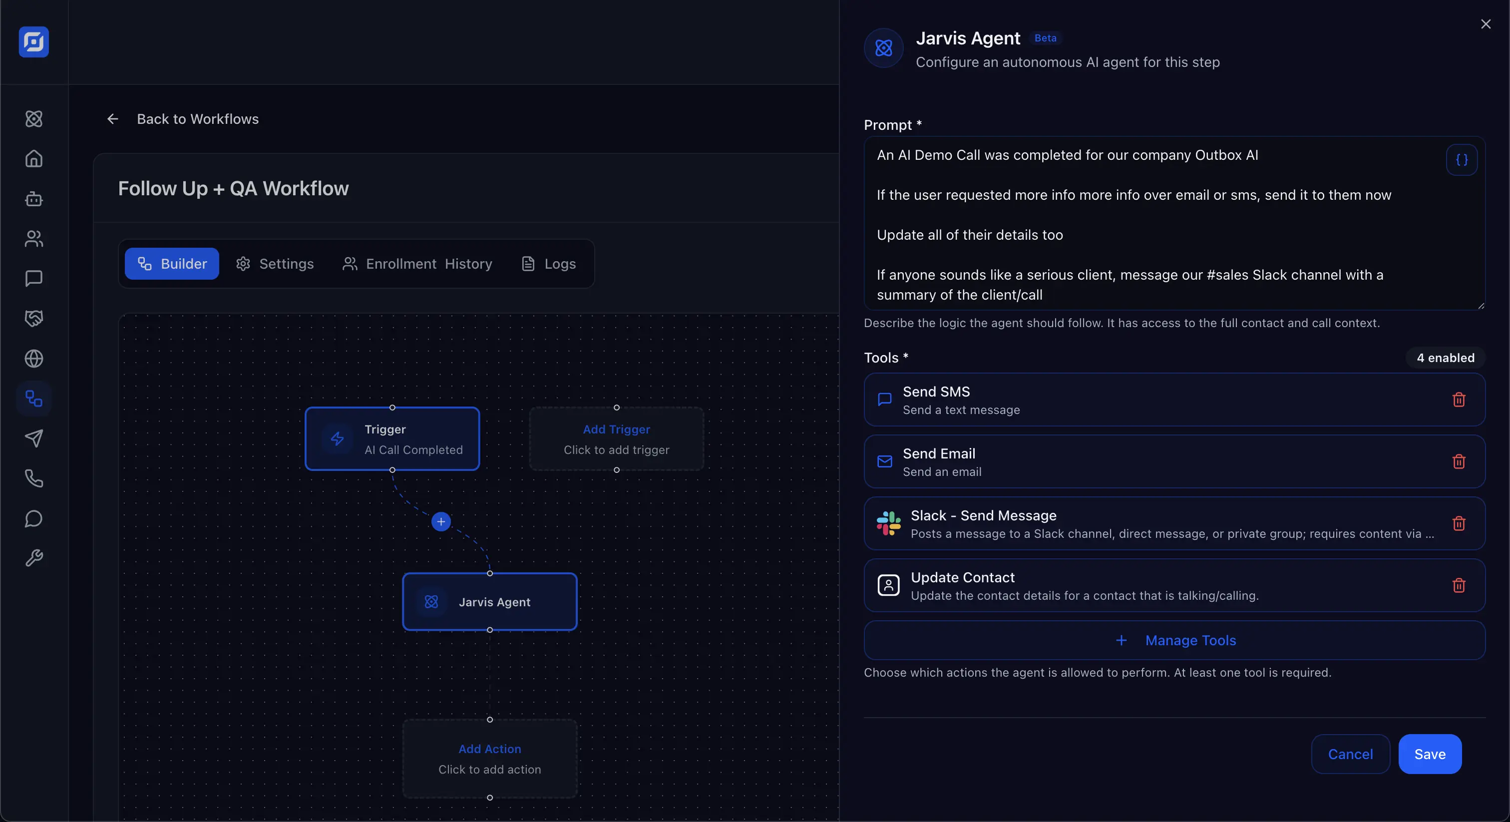
Task: Go to Home from sidebar icon
Action: 34,159
